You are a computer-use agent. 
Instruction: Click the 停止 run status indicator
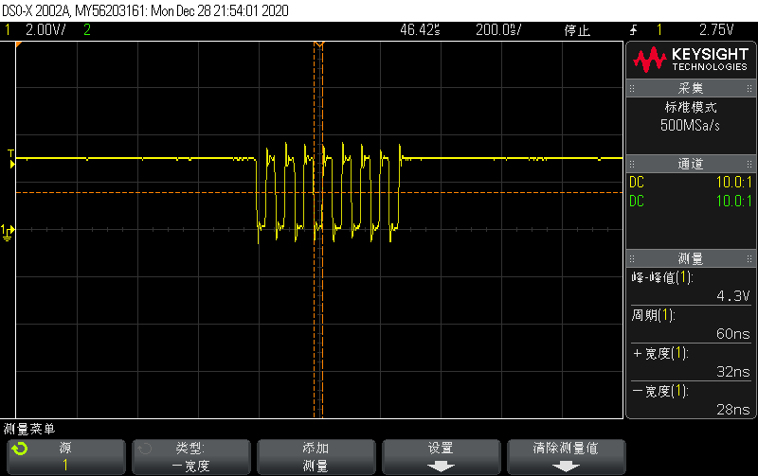[x=577, y=30]
